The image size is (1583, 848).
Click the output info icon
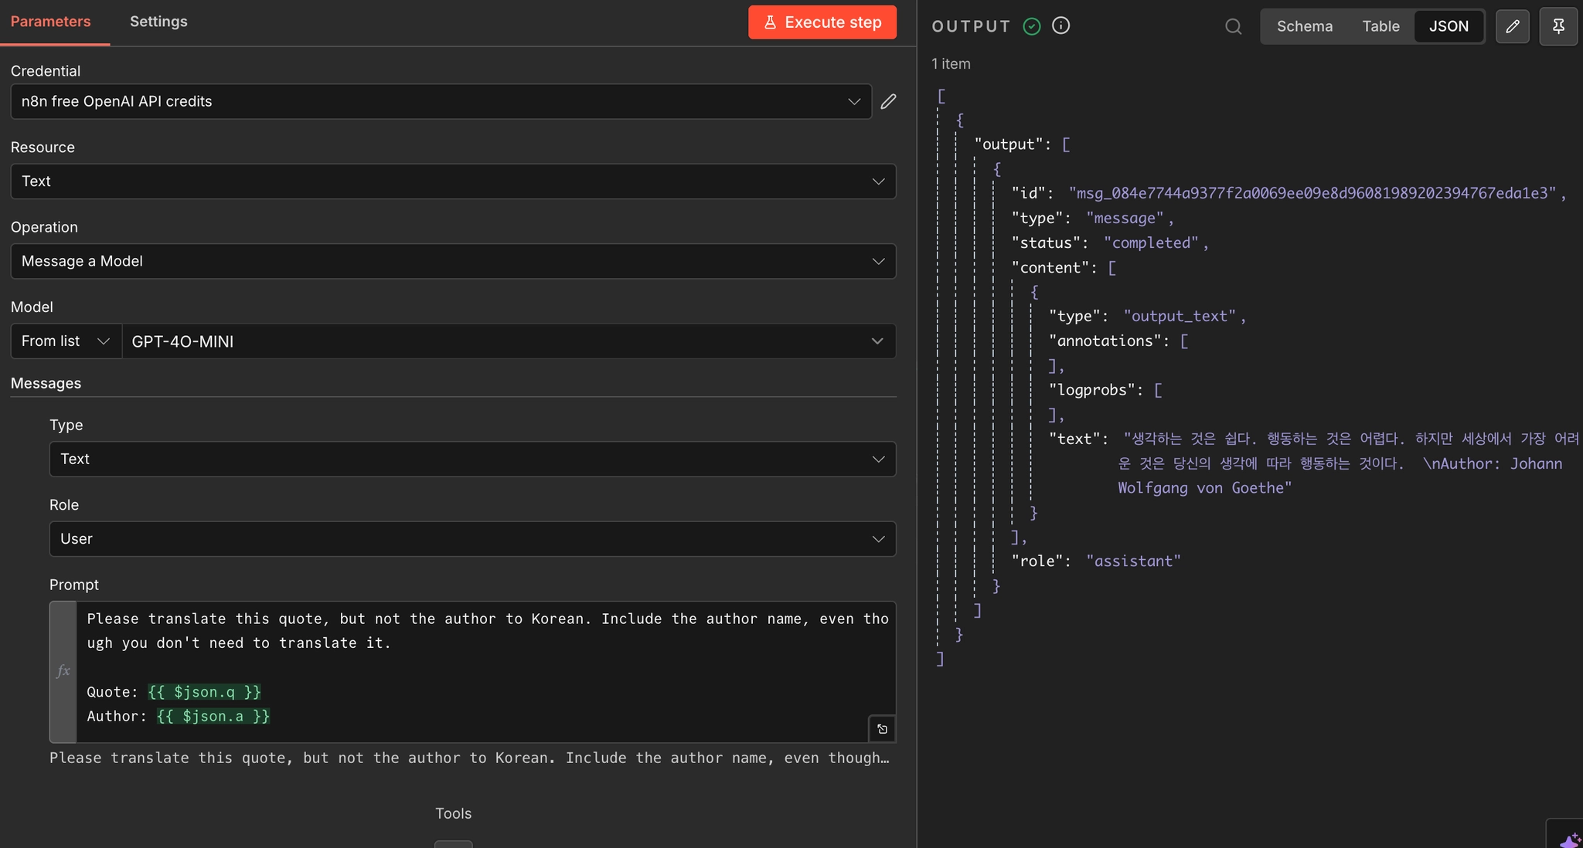1061,25
